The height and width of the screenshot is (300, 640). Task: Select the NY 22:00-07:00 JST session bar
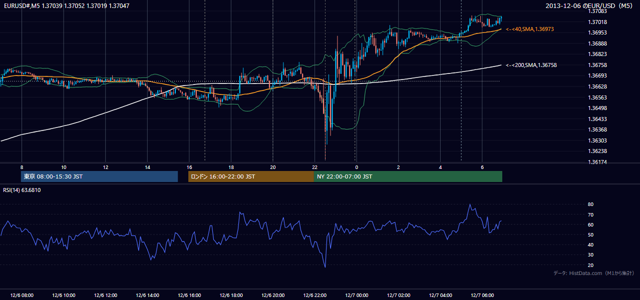click(408, 176)
